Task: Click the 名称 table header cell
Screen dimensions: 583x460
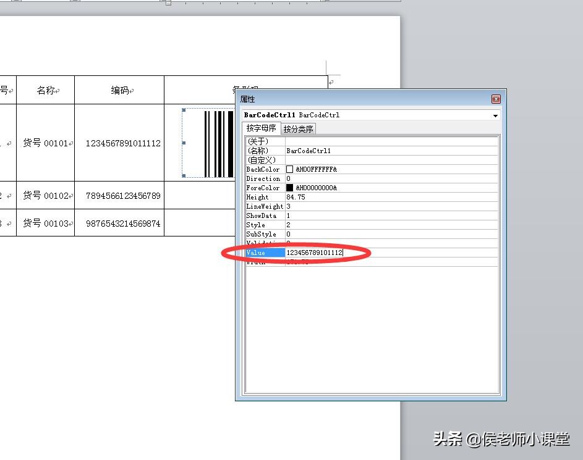Action: tap(45, 90)
